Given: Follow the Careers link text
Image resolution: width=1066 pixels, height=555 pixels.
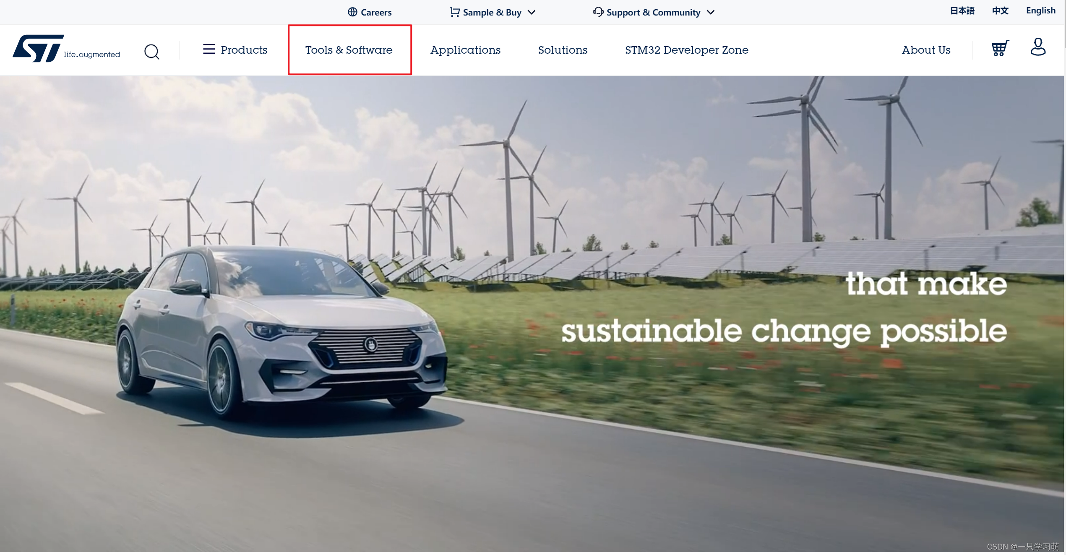Looking at the screenshot, I should point(376,13).
